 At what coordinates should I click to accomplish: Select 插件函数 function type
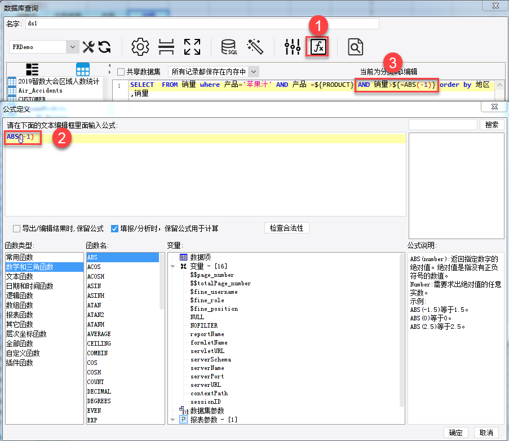(x=45, y=363)
